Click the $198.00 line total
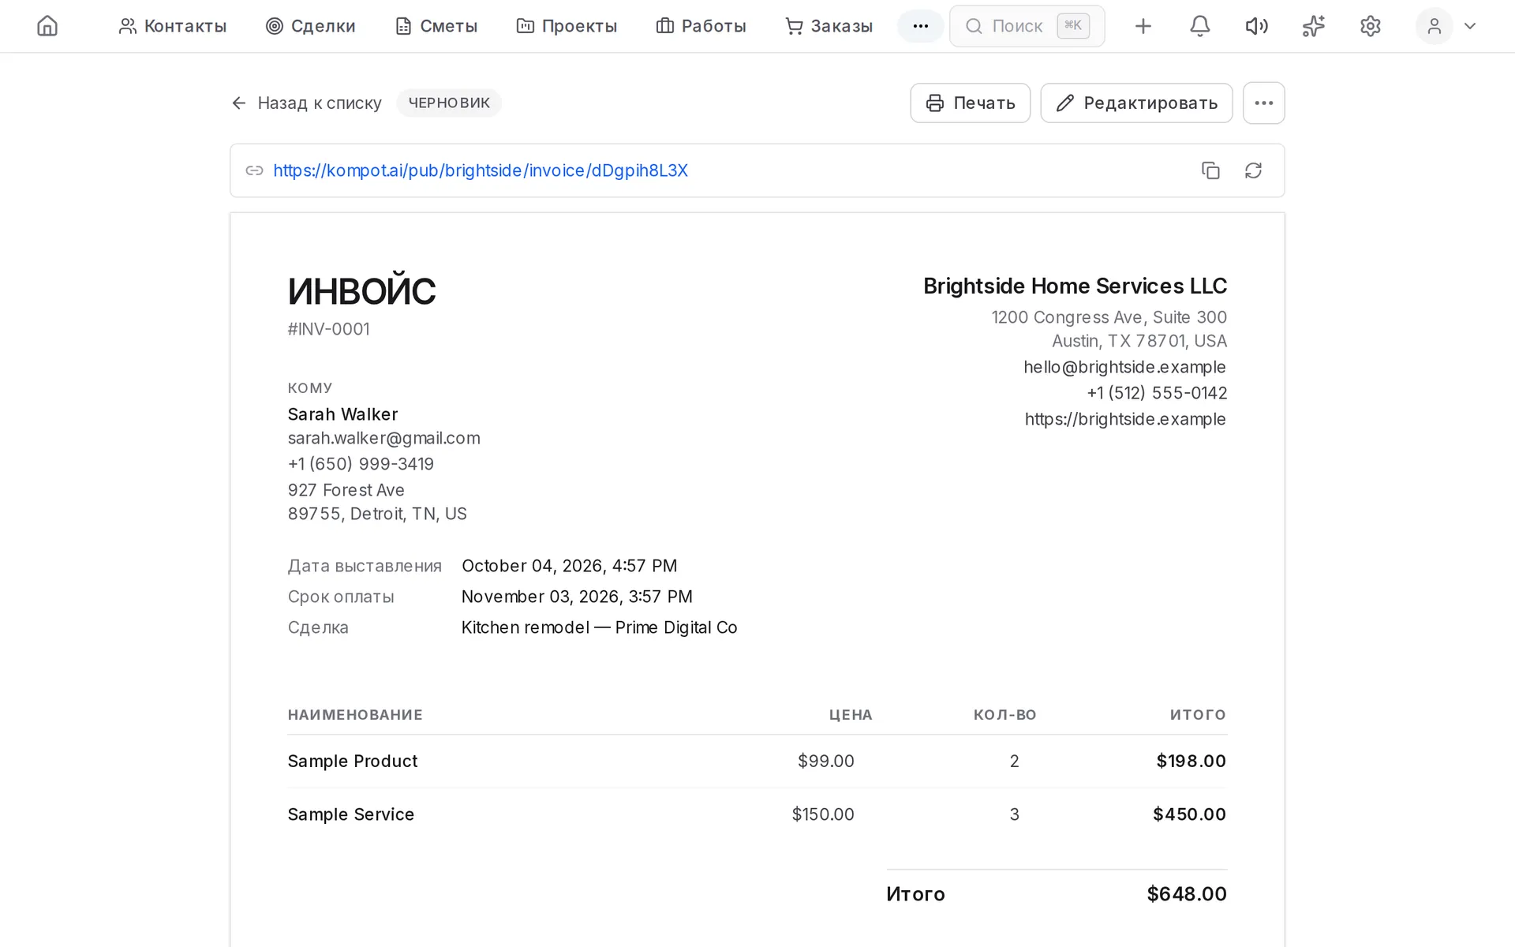Viewport: 1515px width, 947px height. (x=1191, y=761)
